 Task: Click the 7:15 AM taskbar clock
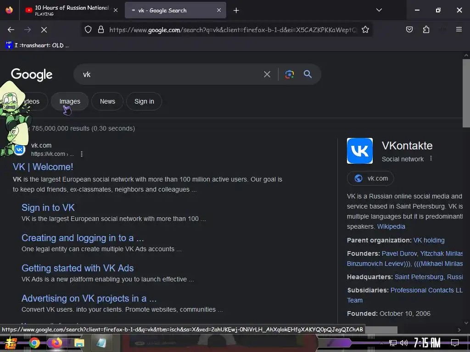point(427,343)
